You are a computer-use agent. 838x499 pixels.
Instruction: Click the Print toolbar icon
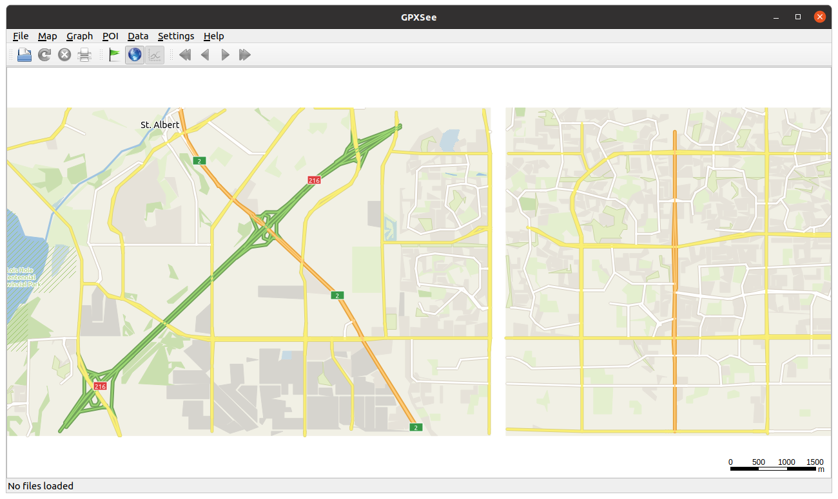pos(84,55)
